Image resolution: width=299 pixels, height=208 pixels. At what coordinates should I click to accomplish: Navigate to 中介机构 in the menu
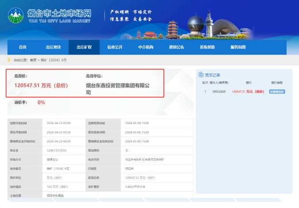click(145, 47)
